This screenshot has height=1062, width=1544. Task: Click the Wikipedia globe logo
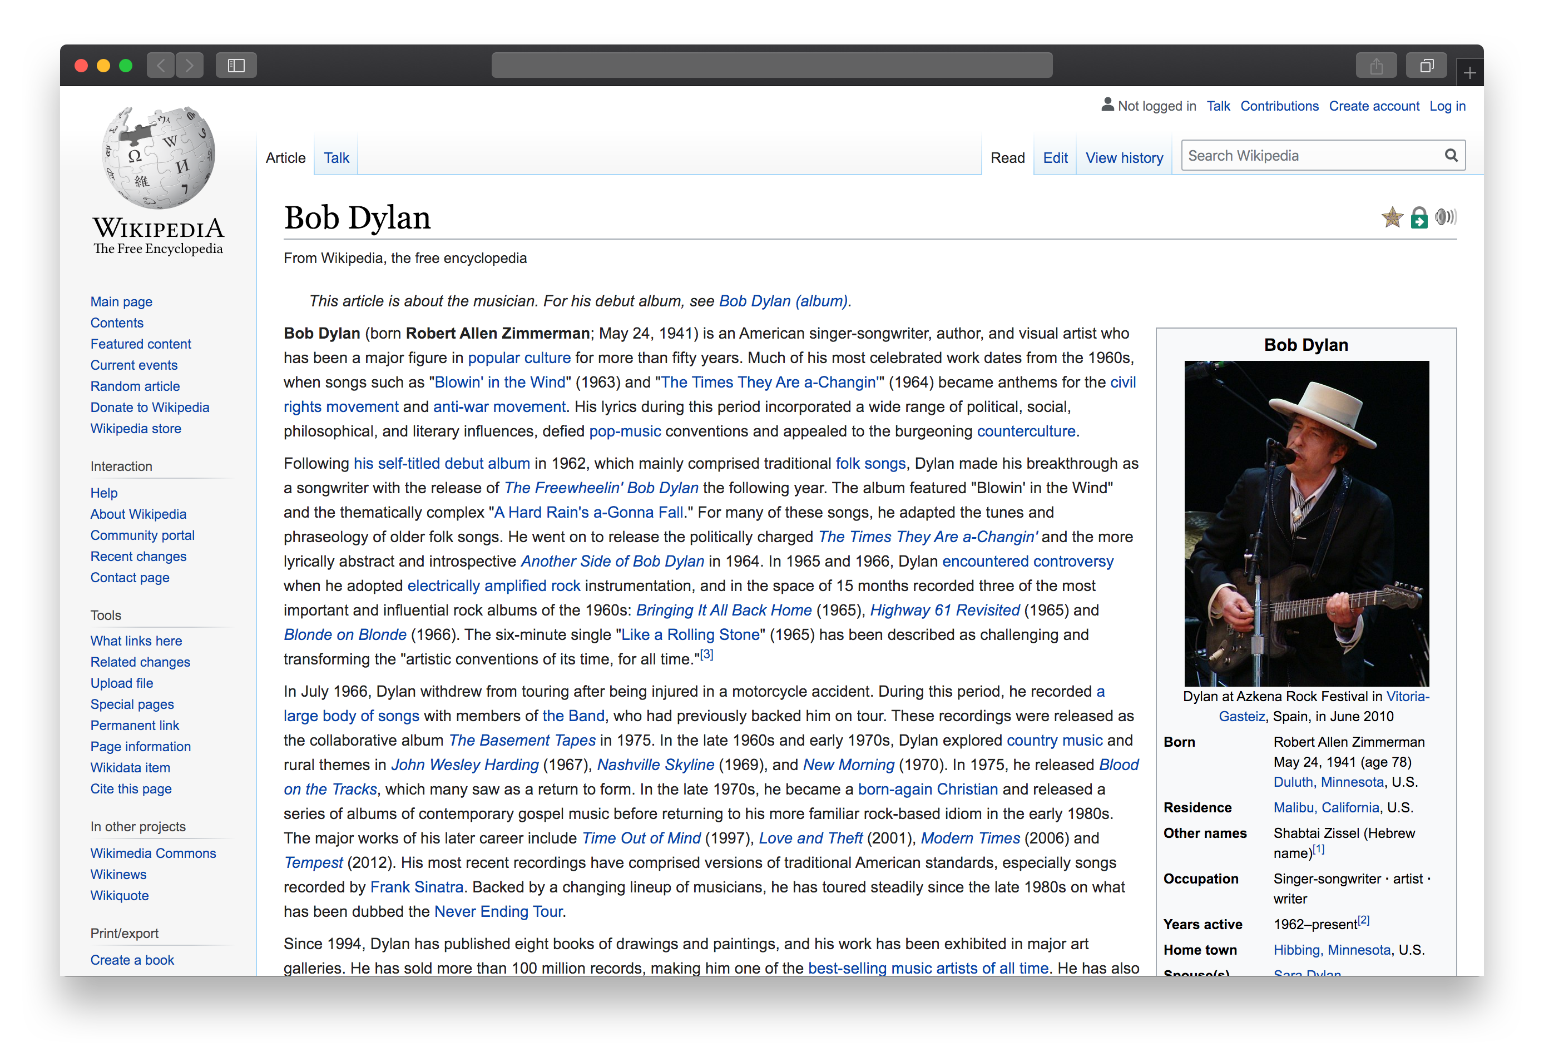[x=159, y=158]
